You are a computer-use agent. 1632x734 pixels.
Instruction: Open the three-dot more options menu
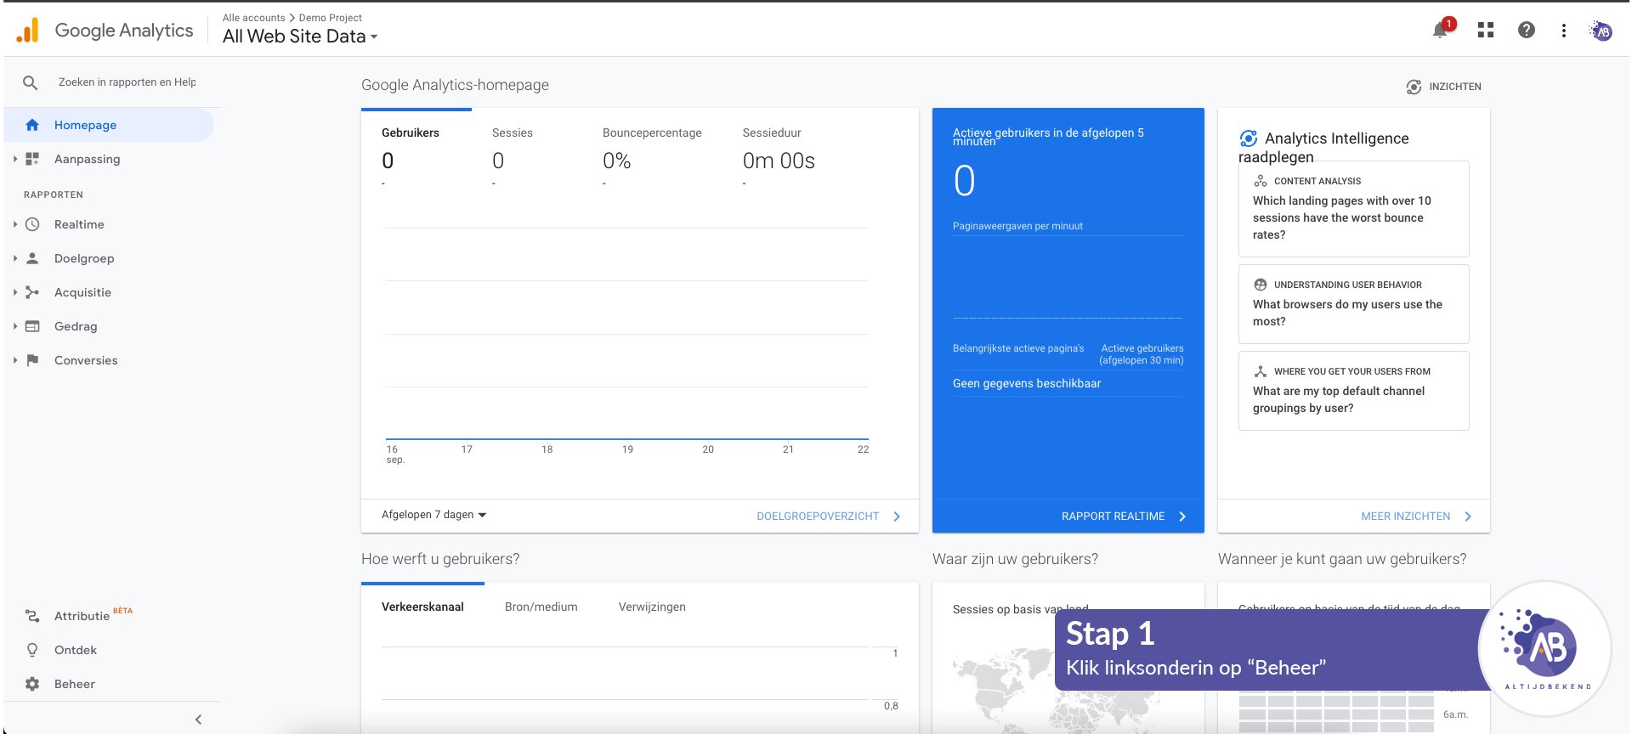1563,31
